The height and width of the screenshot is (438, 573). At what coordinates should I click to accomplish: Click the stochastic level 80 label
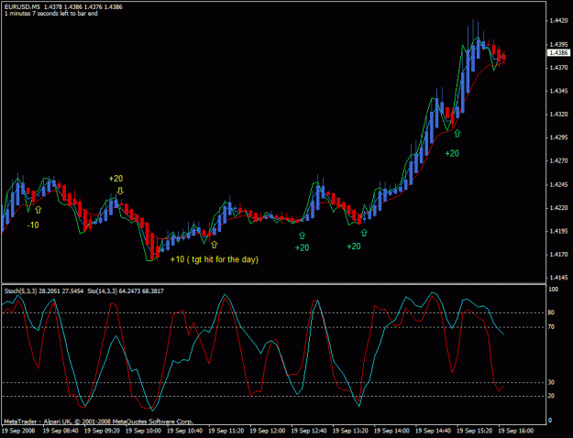(551, 312)
